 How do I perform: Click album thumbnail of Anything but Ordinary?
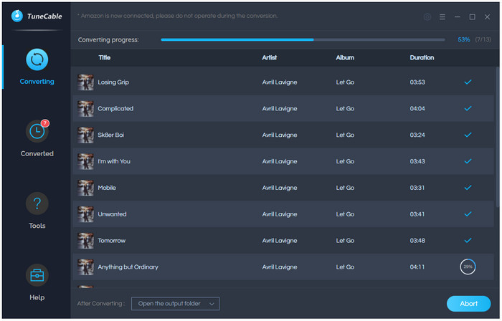pos(85,267)
